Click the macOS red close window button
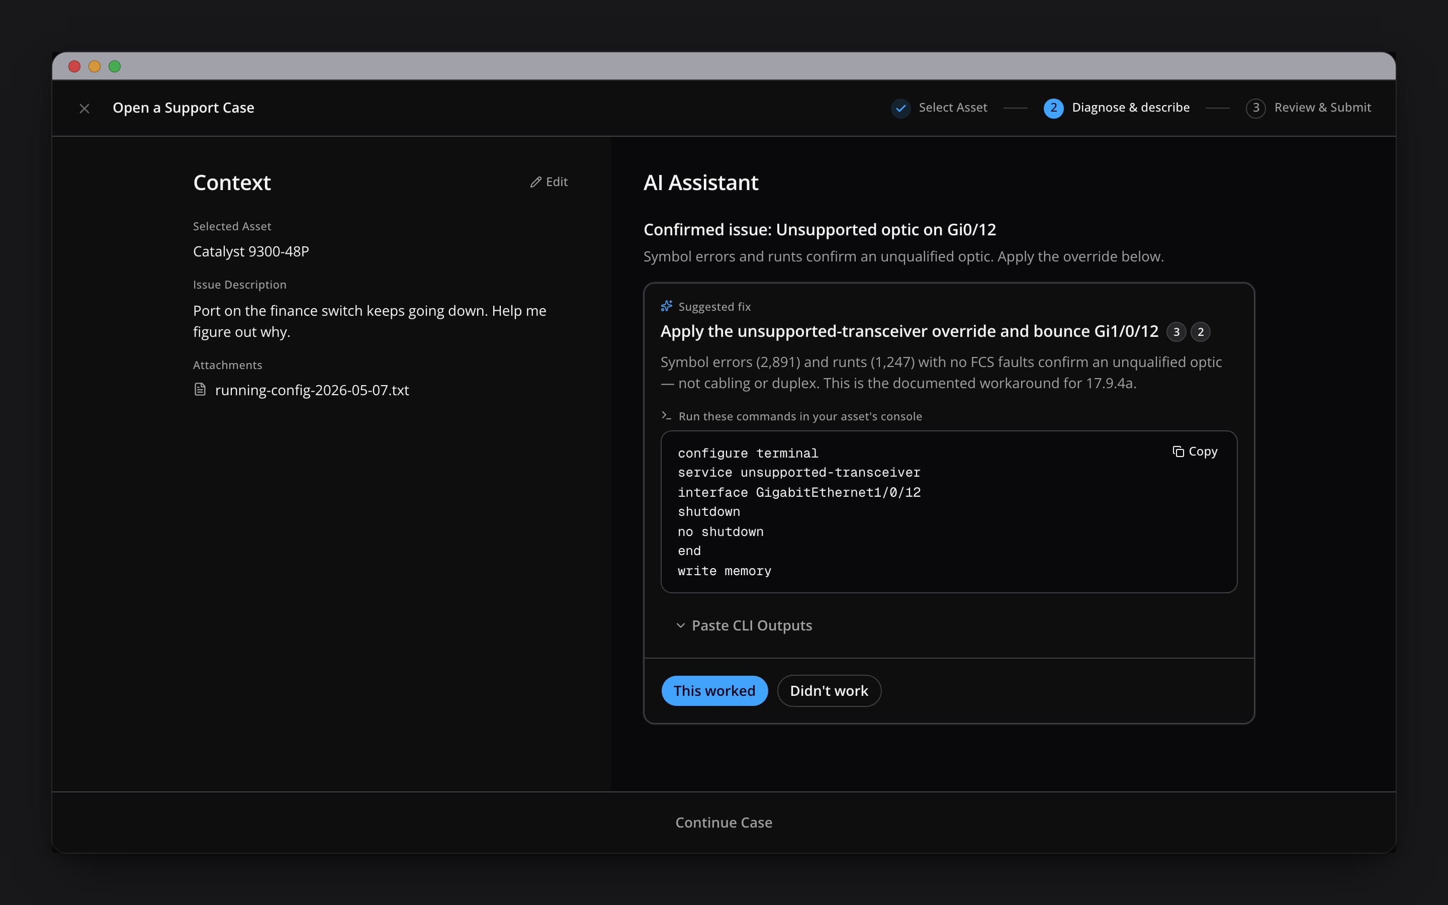The image size is (1448, 905). [x=74, y=66]
